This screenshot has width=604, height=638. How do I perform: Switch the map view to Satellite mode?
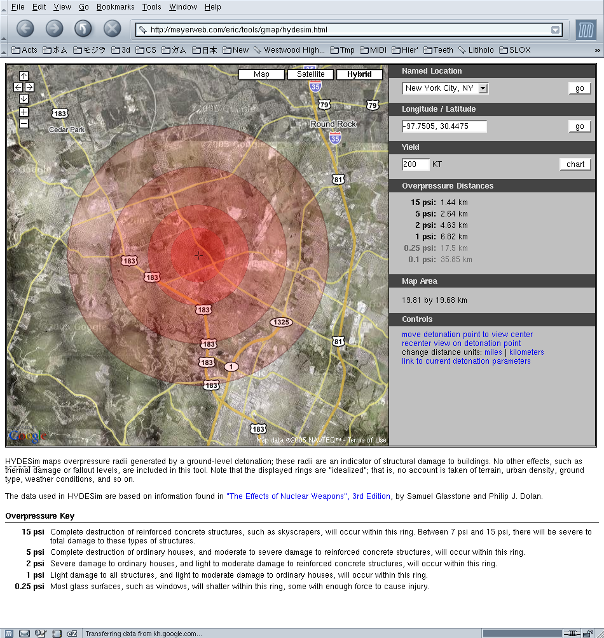(310, 74)
